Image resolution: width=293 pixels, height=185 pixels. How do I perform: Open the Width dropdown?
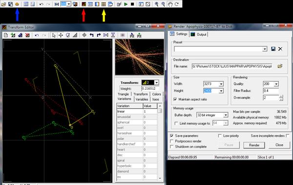click(x=221, y=84)
